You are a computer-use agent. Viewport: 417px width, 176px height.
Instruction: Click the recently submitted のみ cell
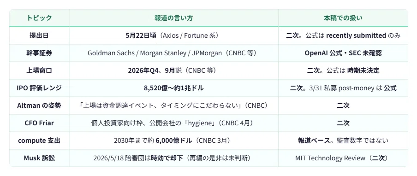[x=343, y=35]
